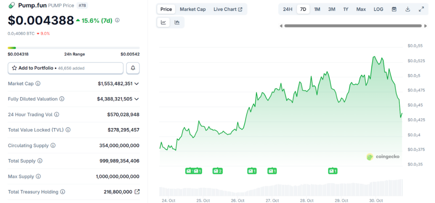This screenshot has height=203, width=435.
Task: Switch to candlestick chart icon
Action: (x=177, y=22)
